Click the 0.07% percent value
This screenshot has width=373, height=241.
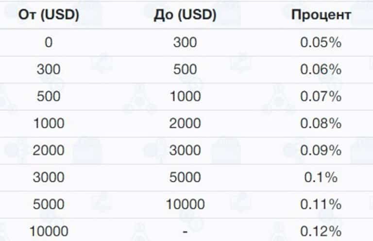321,96
